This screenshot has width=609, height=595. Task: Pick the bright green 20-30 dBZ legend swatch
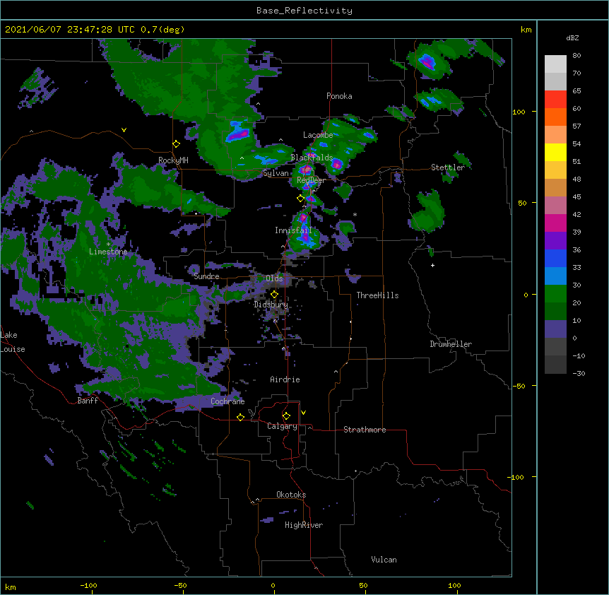tap(555, 294)
